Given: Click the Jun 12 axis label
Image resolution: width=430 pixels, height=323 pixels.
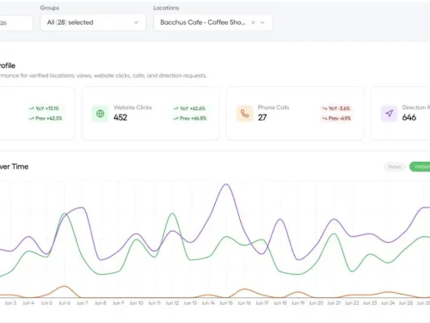Looking at the screenshot, I should pos(172,303).
